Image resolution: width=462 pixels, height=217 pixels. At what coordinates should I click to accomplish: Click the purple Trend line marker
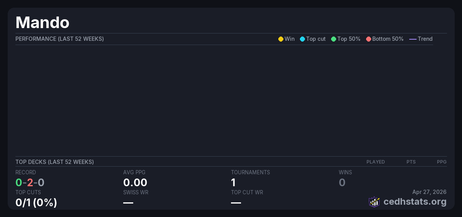(x=413, y=39)
